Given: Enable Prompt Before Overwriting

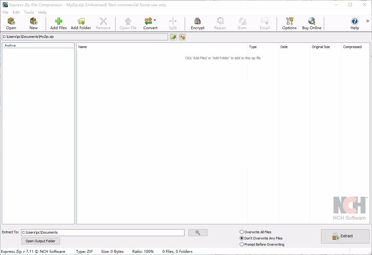Looking at the screenshot, I should coord(242,244).
